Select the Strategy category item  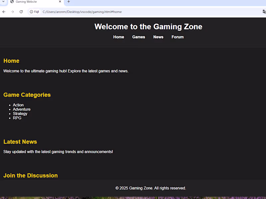point(20,113)
